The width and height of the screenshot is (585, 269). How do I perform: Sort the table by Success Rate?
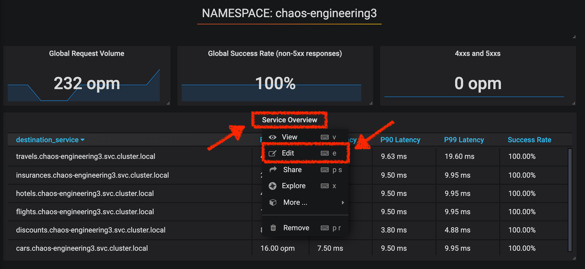(529, 140)
